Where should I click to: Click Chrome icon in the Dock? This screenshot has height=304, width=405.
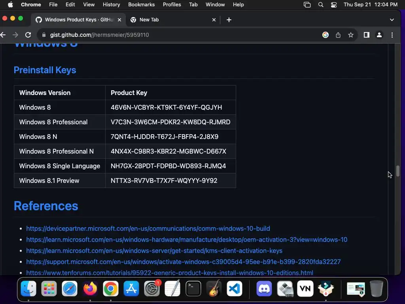[111, 289]
